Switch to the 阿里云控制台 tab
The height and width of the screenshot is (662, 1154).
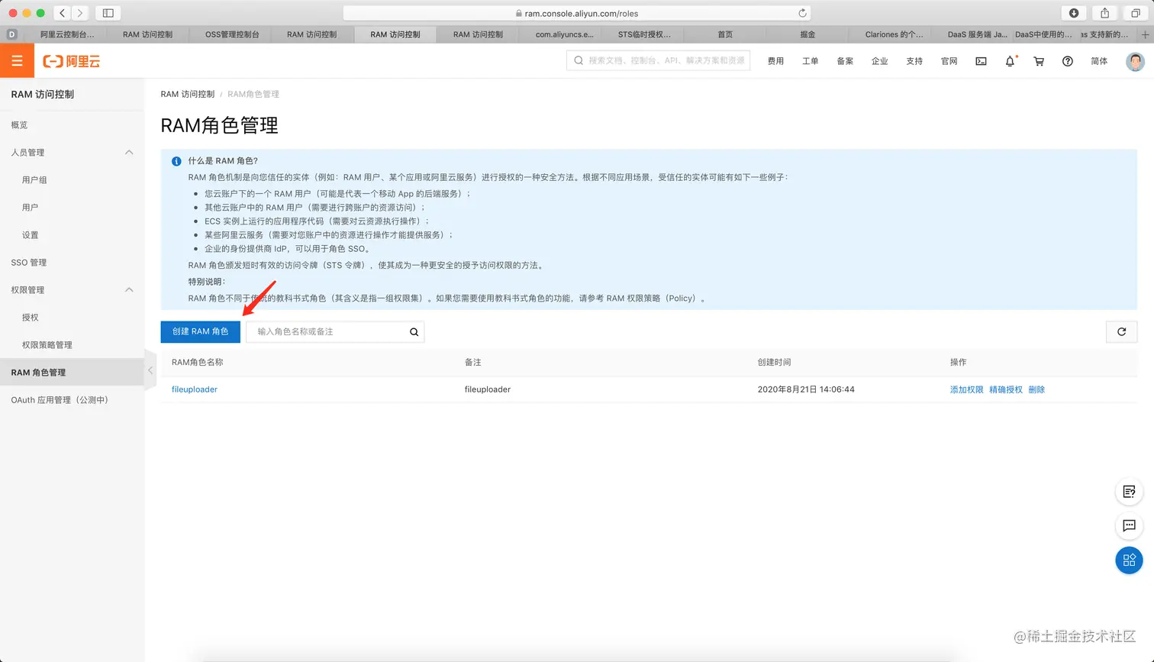(67, 34)
